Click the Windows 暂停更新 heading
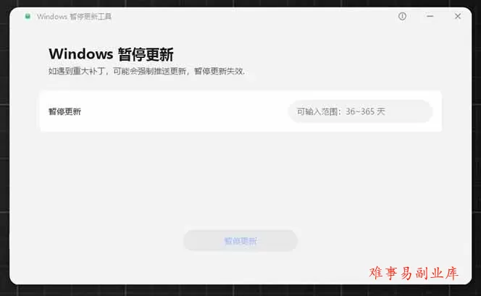The image size is (481, 296). (111, 54)
